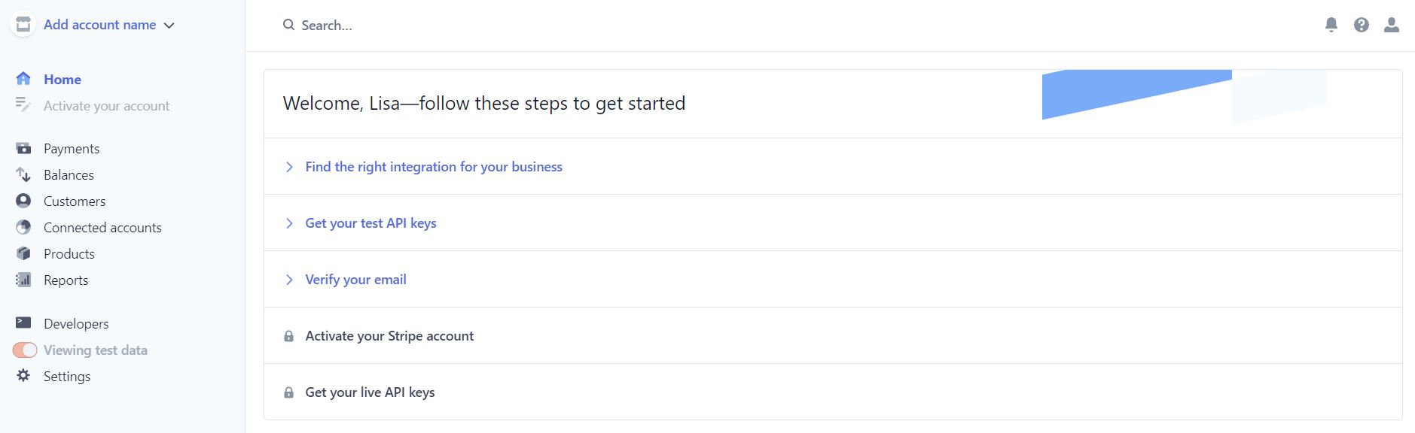This screenshot has width=1415, height=433.
Task: Expand the Verify your email chevron
Action: tap(289, 280)
